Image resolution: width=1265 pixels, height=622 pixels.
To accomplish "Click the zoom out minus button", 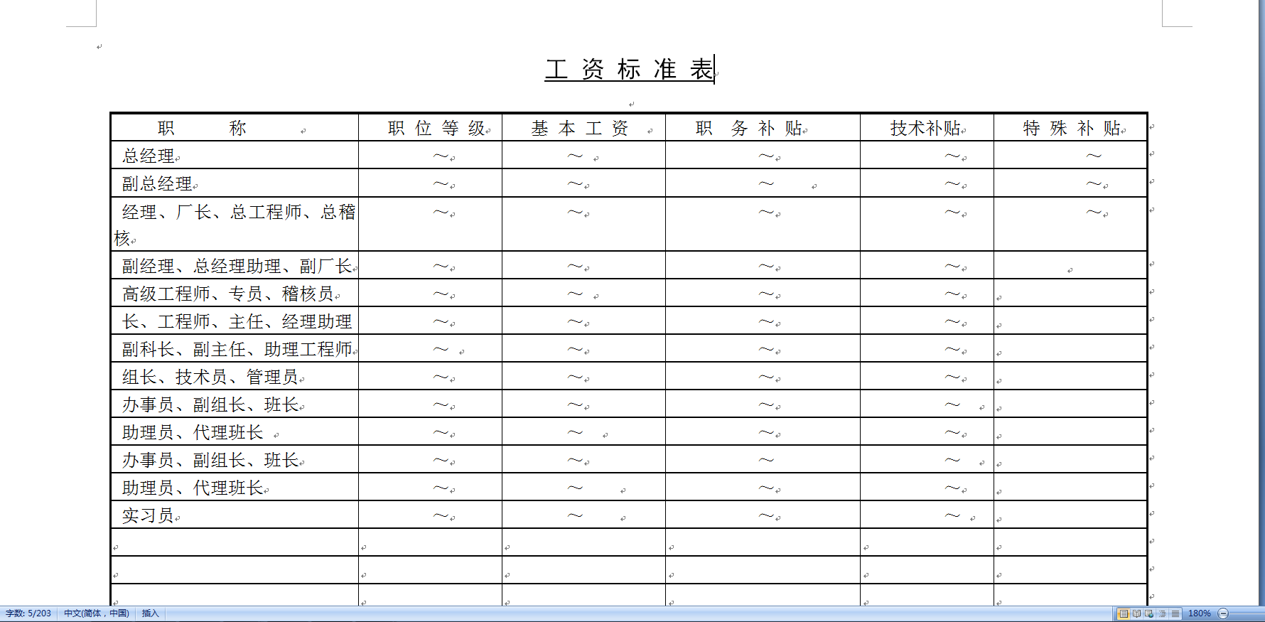I will [x=1223, y=613].
